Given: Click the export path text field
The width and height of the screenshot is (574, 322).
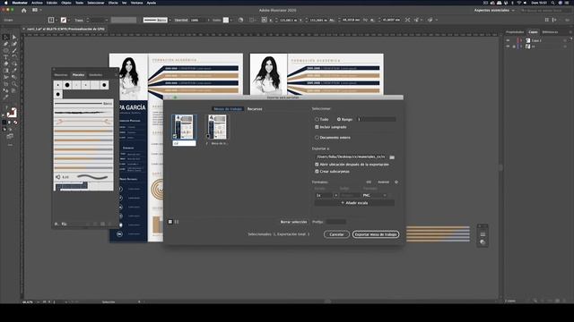Looking at the screenshot, I should point(351,157).
